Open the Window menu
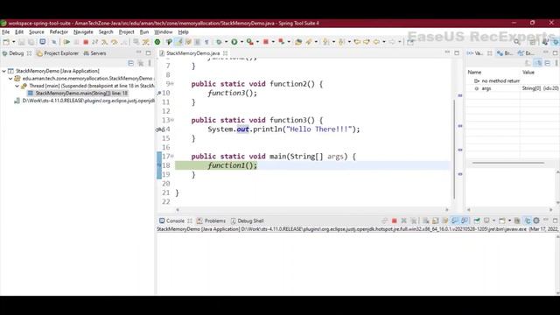Screen dimensions: 560x315 click(x=164, y=32)
